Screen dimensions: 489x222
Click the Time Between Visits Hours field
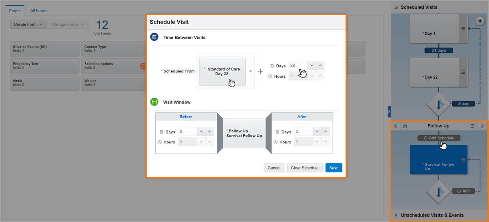(297, 76)
